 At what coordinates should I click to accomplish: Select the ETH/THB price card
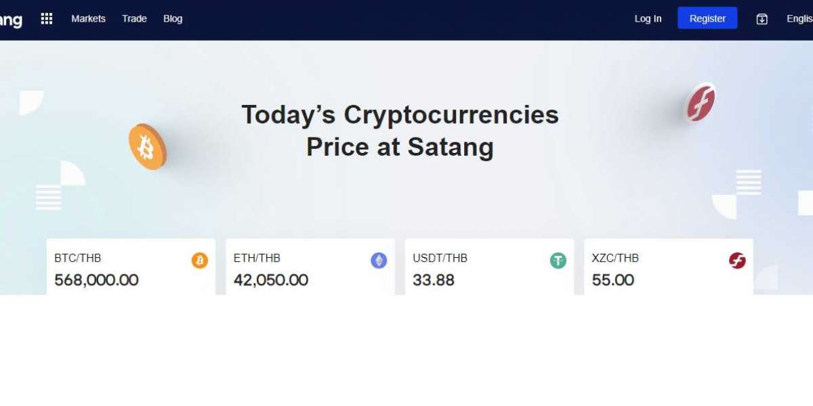pyautogui.click(x=310, y=266)
